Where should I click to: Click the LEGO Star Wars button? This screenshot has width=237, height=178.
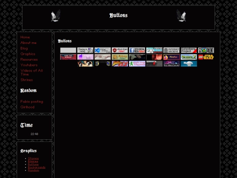point(206,57)
